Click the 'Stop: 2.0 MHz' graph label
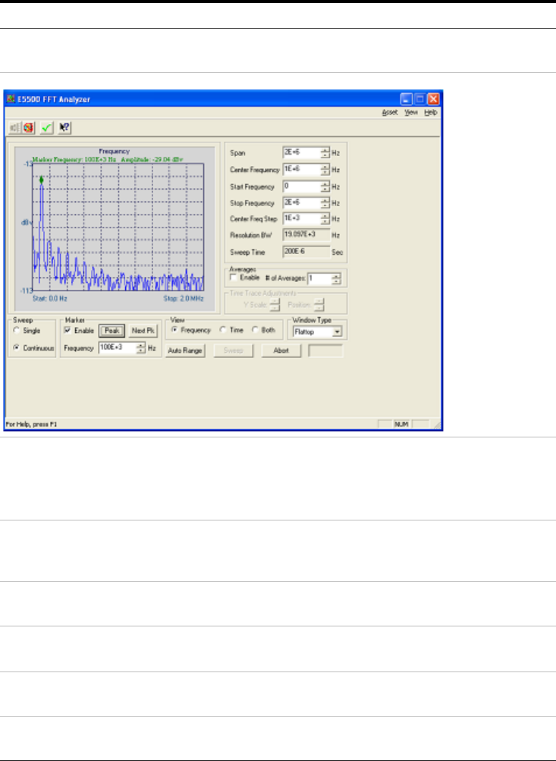The height and width of the screenshot is (761, 556). [183, 299]
